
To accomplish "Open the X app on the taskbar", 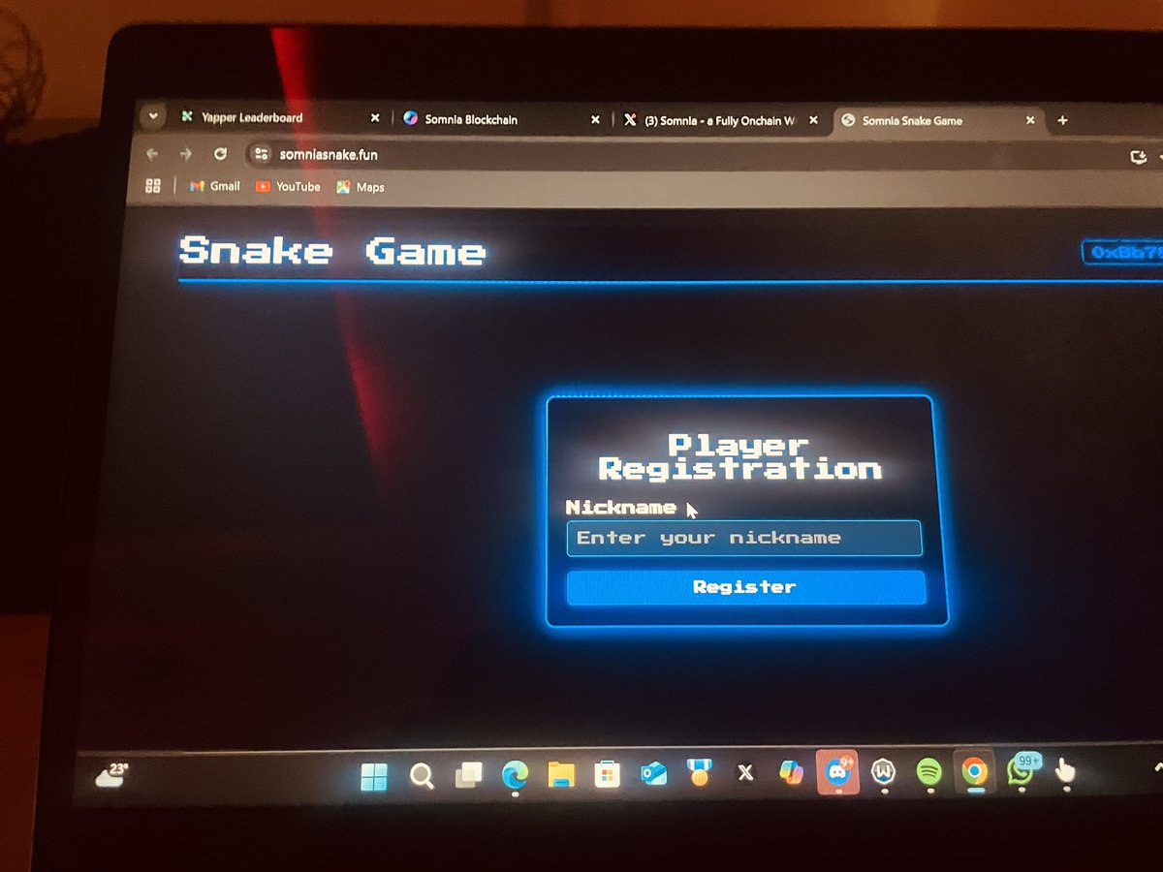I will tap(745, 773).
